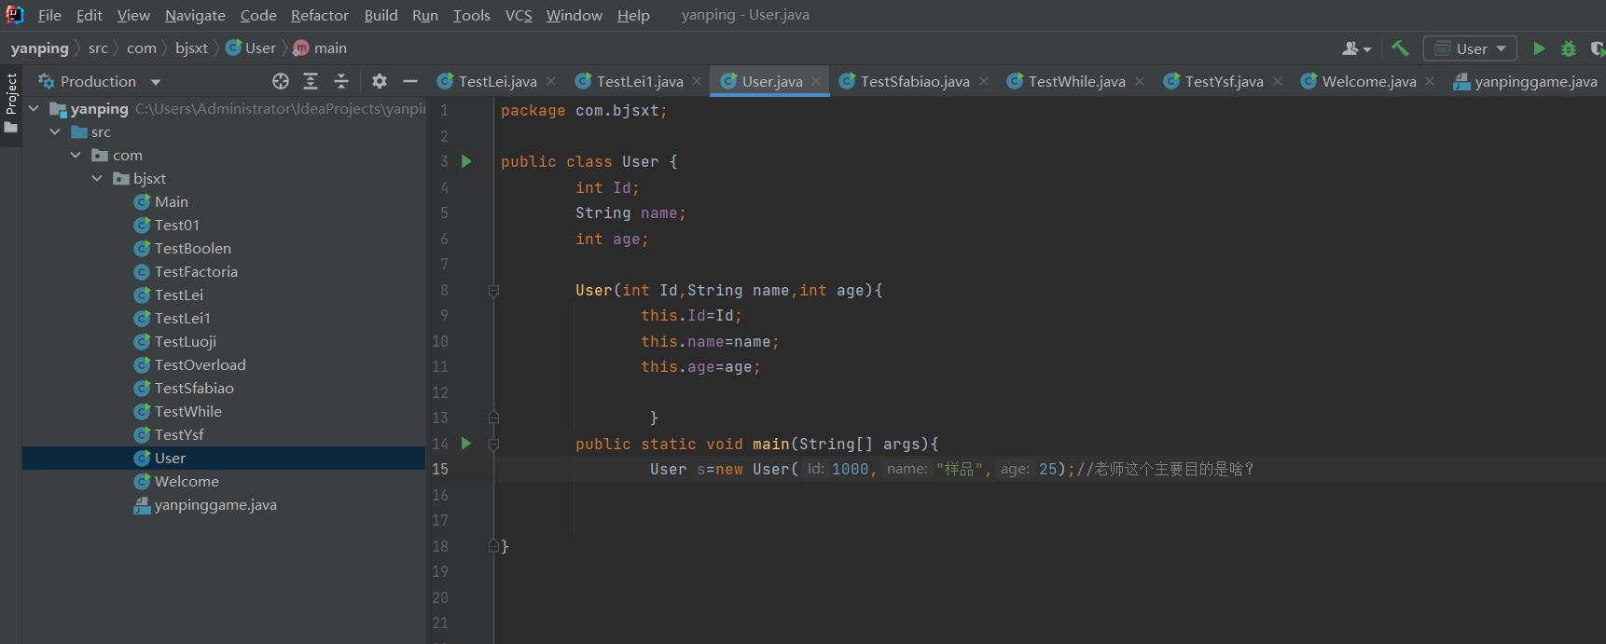Switch to the yanpinggame.java tab
This screenshot has width=1606, height=644.
click(x=1526, y=81)
